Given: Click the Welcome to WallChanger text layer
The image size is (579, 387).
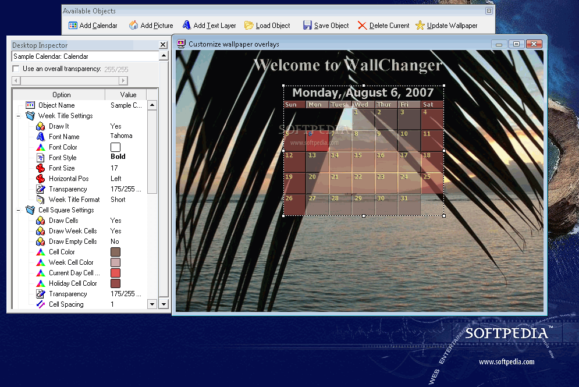Looking at the screenshot, I should pos(348,65).
